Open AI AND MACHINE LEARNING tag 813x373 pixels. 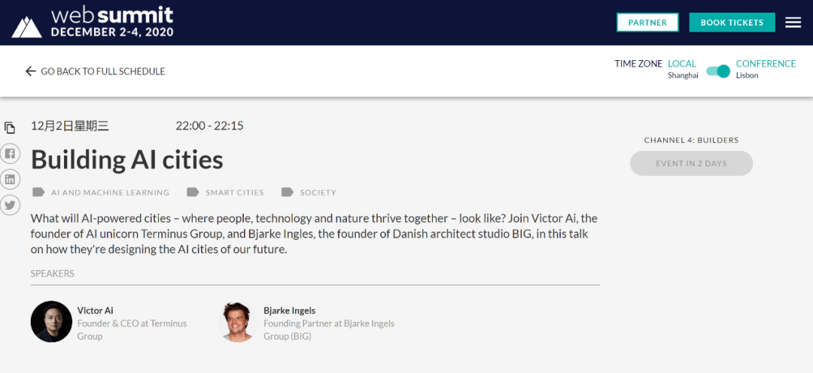tap(110, 193)
